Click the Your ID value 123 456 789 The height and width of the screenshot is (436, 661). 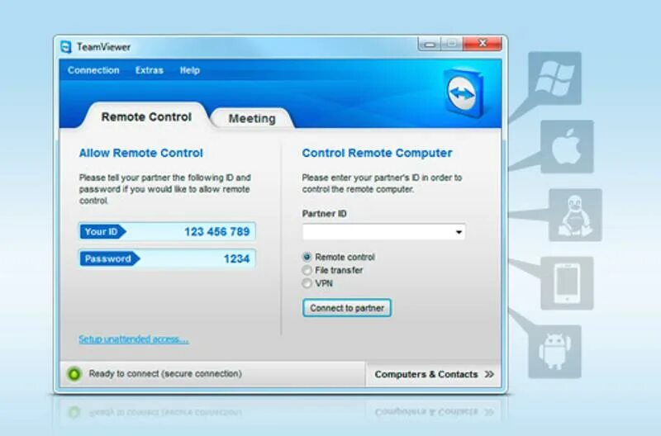[x=217, y=232]
